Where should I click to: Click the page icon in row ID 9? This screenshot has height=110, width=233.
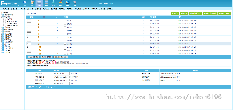pyautogui.click(x=40, y=47)
